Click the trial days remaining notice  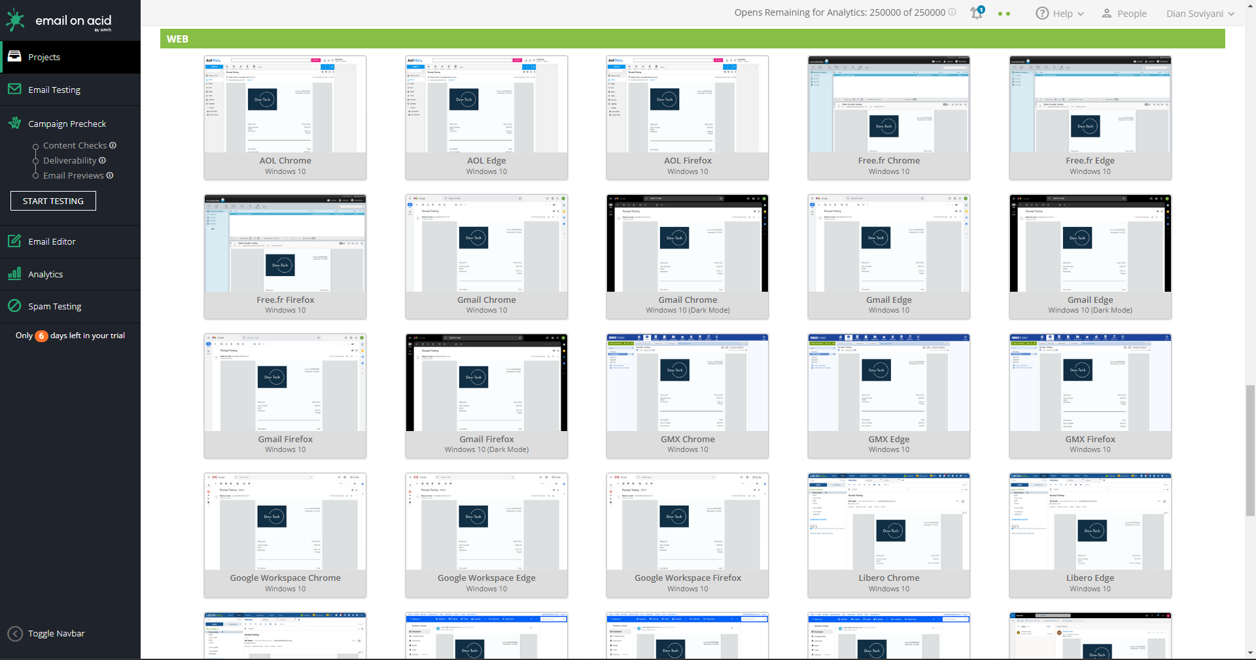(69, 336)
